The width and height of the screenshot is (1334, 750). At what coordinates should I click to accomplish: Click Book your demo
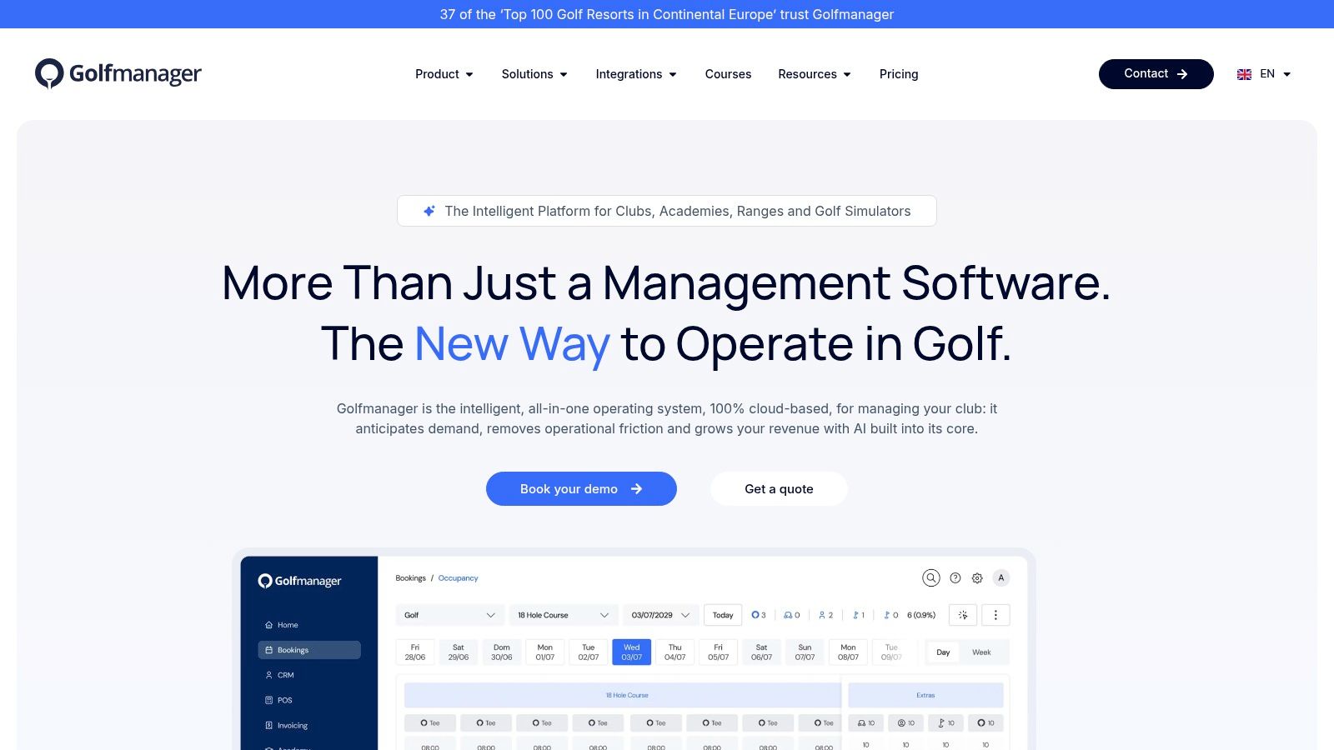point(581,488)
